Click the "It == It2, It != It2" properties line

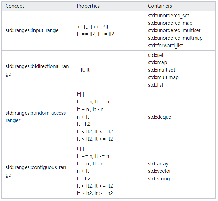pos(95,34)
